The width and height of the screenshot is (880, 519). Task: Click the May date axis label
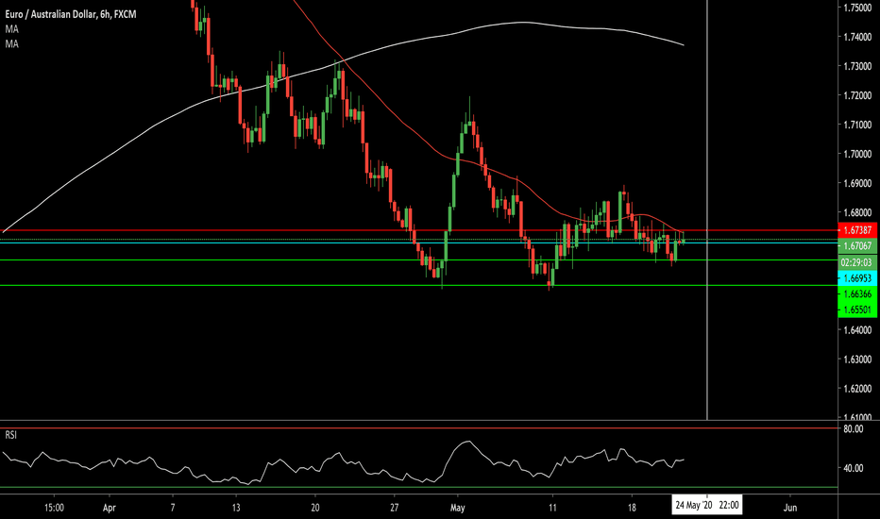click(x=457, y=508)
